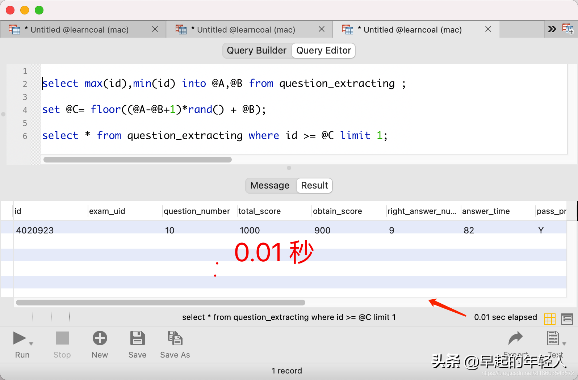578x380 pixels.
Task: Click the splitter handle between editor and results
Action: click(289, 168)
